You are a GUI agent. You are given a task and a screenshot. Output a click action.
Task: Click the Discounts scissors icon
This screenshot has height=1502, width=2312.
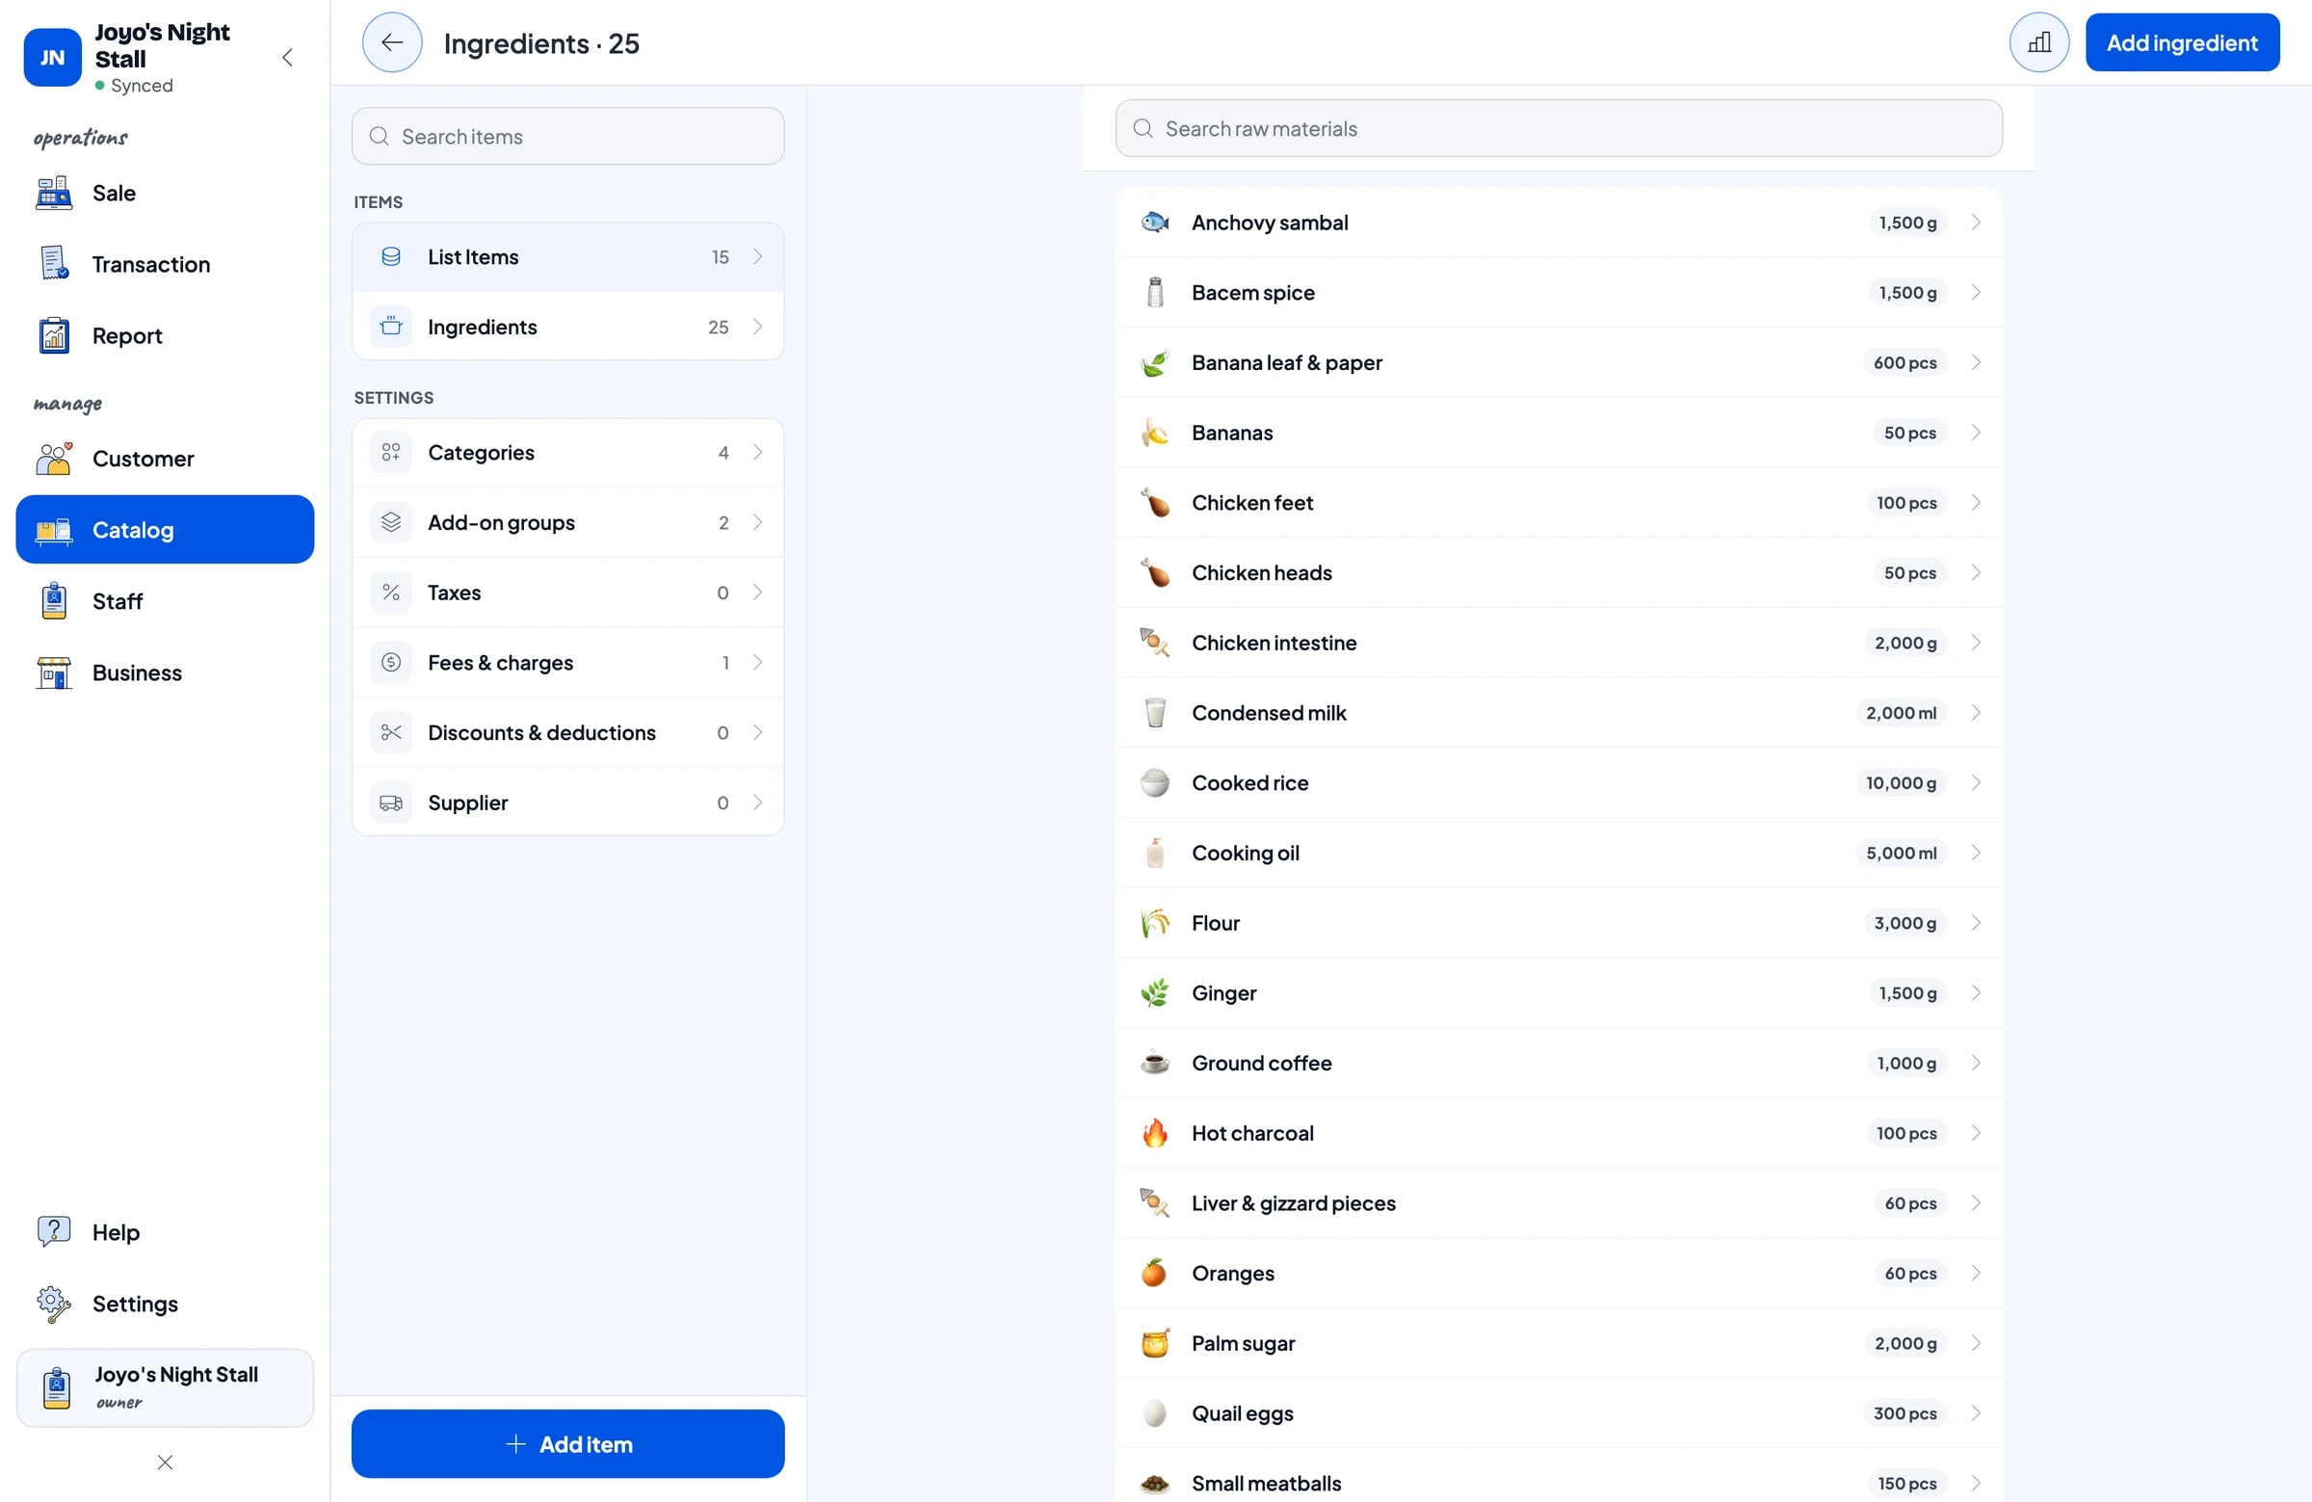(390, 731)
